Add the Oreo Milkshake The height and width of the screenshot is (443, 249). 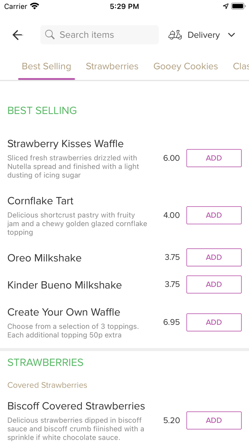tap(214, 257)
